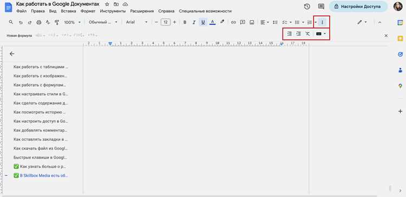
Task: Move the document via folder icon
Action: pos(116,4)
